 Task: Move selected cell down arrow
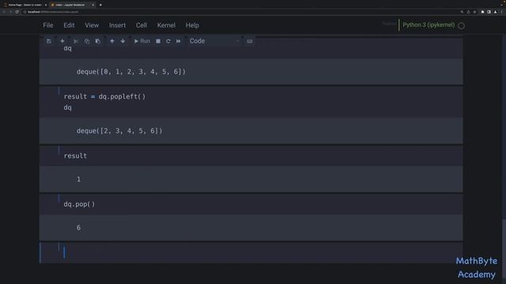123,41
